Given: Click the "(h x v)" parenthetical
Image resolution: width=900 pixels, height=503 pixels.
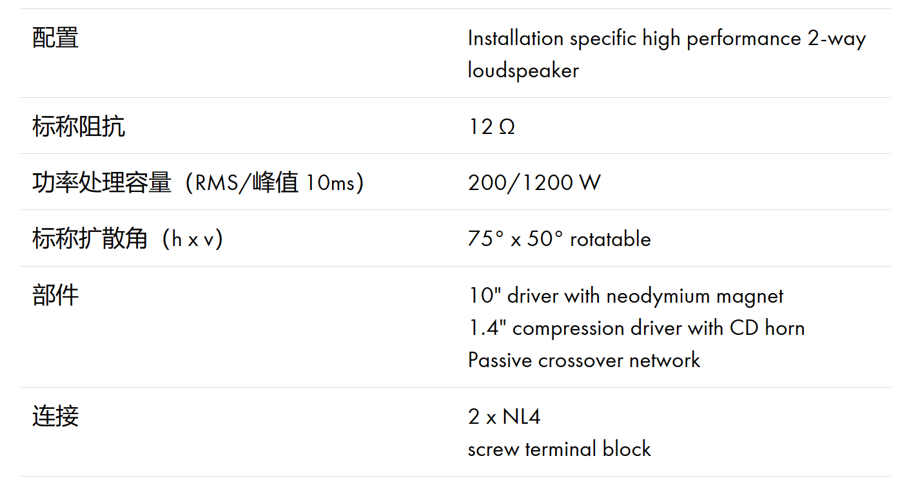Looking at the screenshot, I should click(x=192, y=239).
